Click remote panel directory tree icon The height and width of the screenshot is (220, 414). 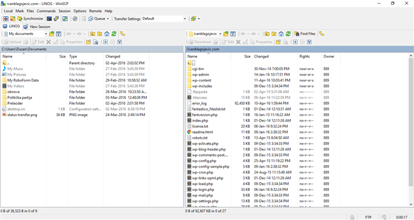322,34
